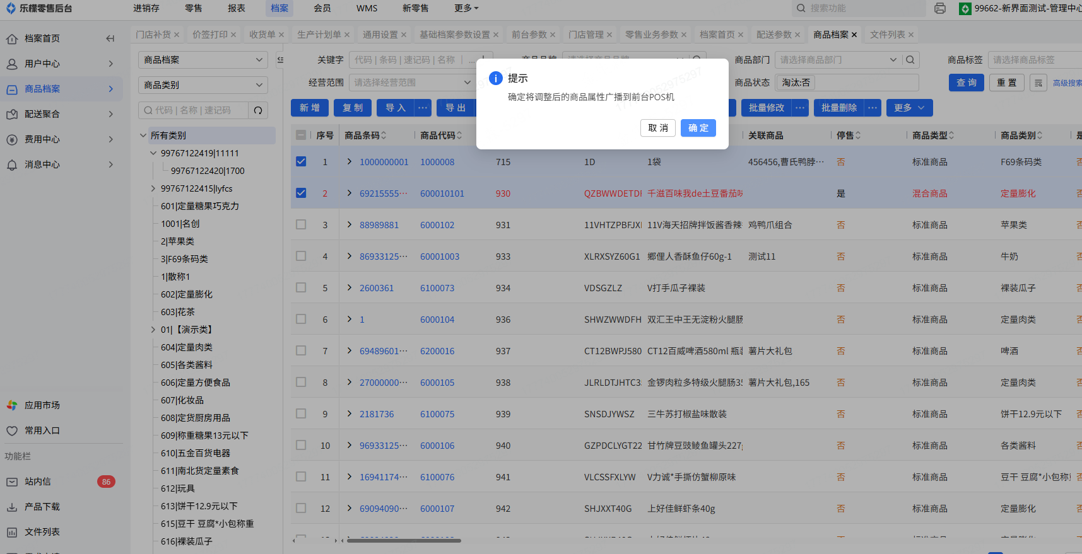The height and width of the screenshot is (554, 1082).
Task: Open the 会员 top menu
Action: pyautogui.click(x=322, y=8)
